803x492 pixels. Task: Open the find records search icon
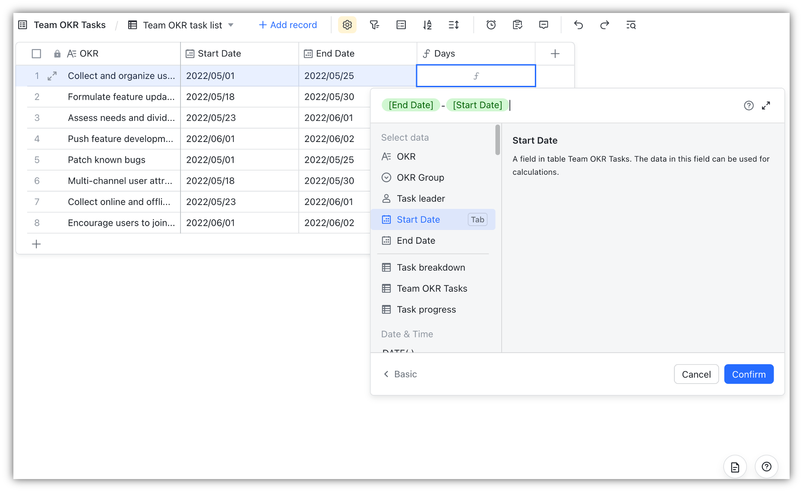[631, 25]
